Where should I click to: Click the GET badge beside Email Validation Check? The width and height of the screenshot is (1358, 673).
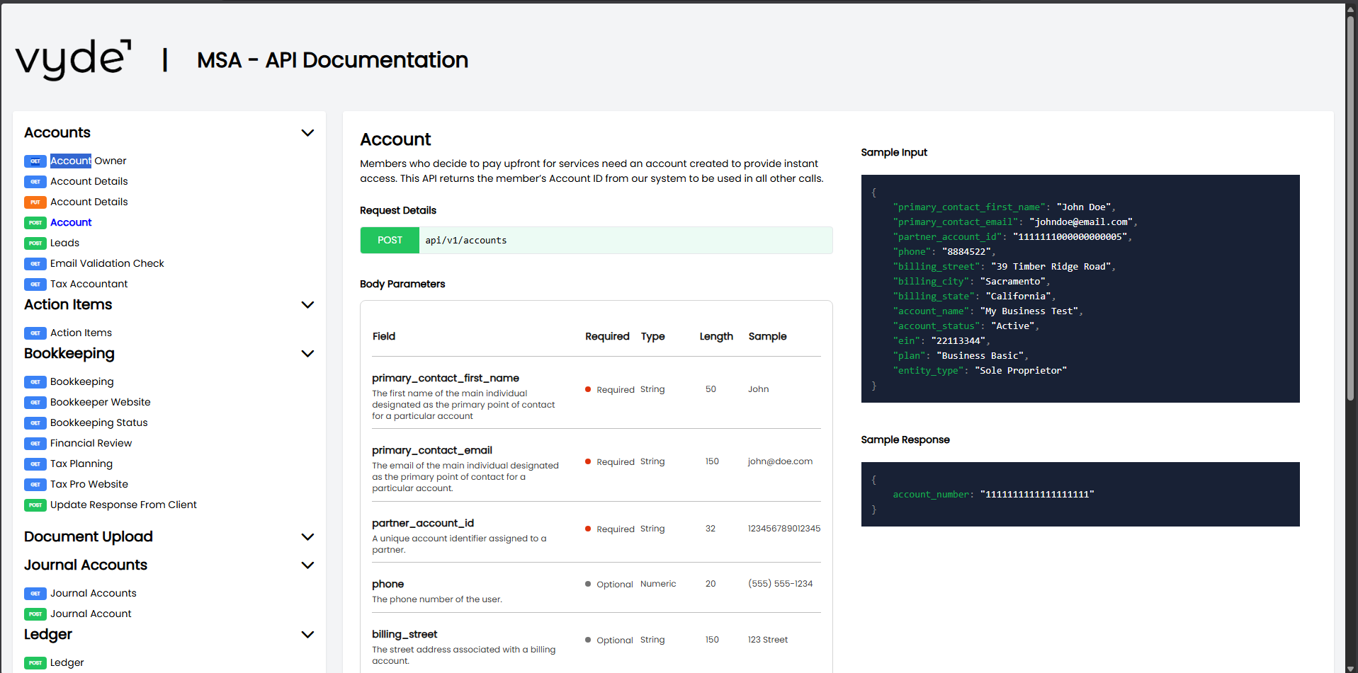[x=35, y=264]
